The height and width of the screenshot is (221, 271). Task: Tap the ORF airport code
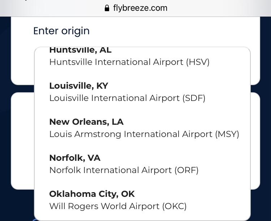(x=187, y=170)
